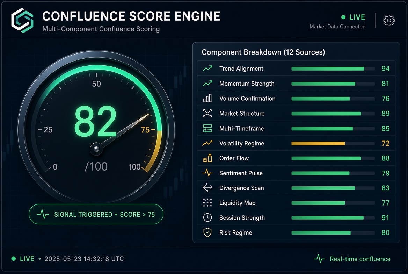Click the Component Breakdown (12 Sources) heading

coord(263,52)
